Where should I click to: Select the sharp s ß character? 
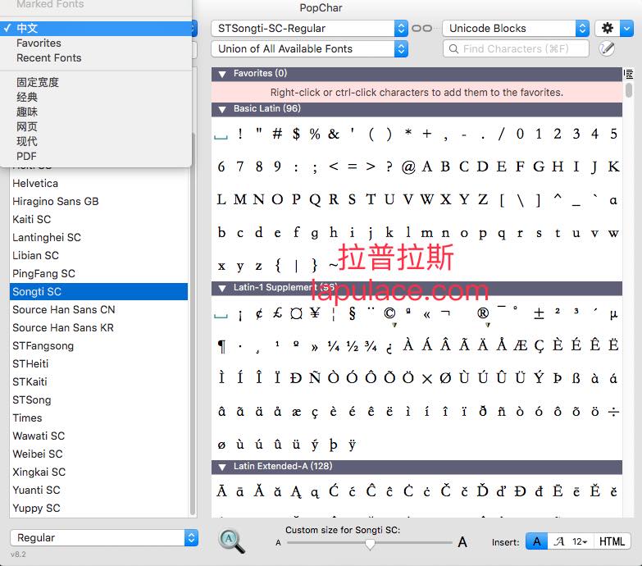[576, 378]
